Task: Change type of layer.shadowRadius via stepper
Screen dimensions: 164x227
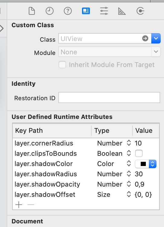Action: (x=129, y=174)
